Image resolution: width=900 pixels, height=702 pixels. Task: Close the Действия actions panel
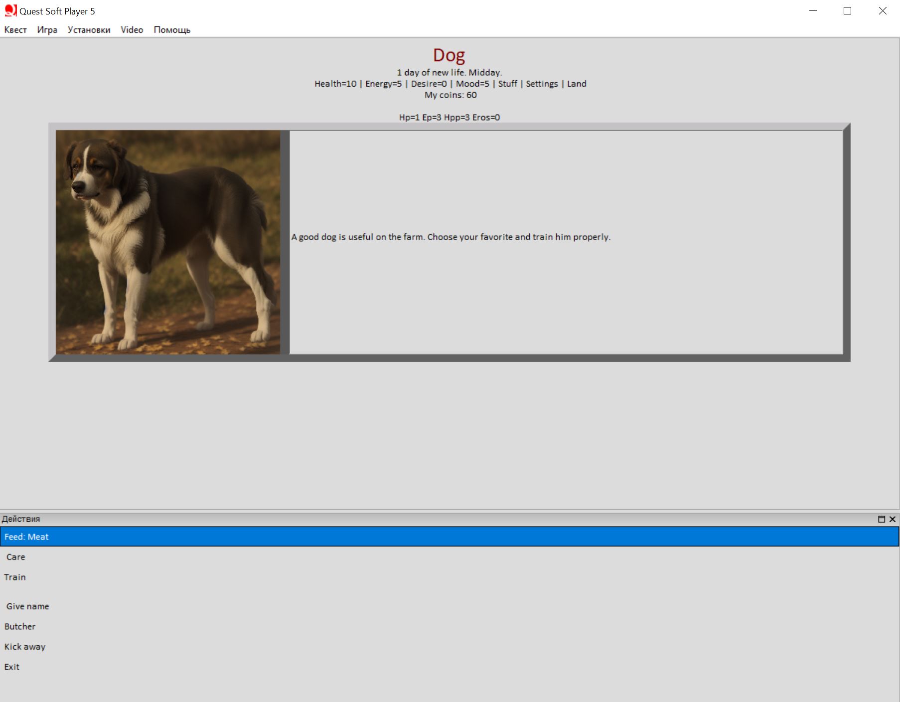893,519
